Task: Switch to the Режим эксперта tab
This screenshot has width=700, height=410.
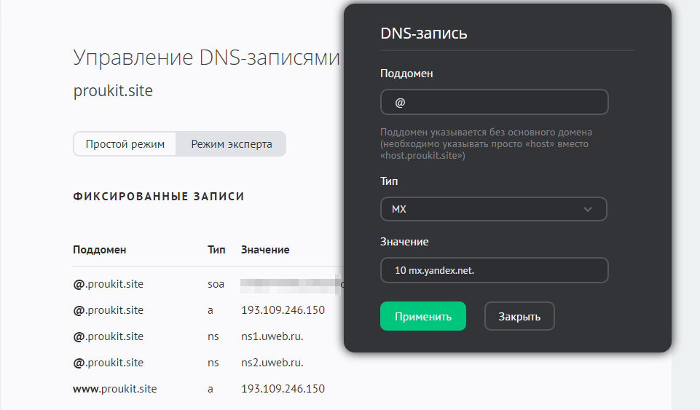Action: 232,144
